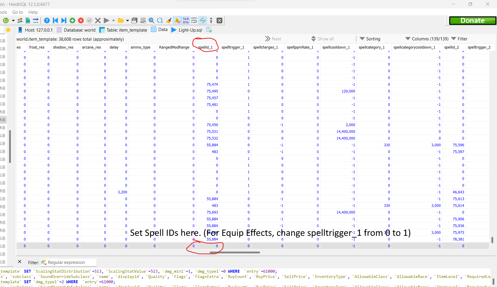Click the Find and replace icon

coord(160,20)
